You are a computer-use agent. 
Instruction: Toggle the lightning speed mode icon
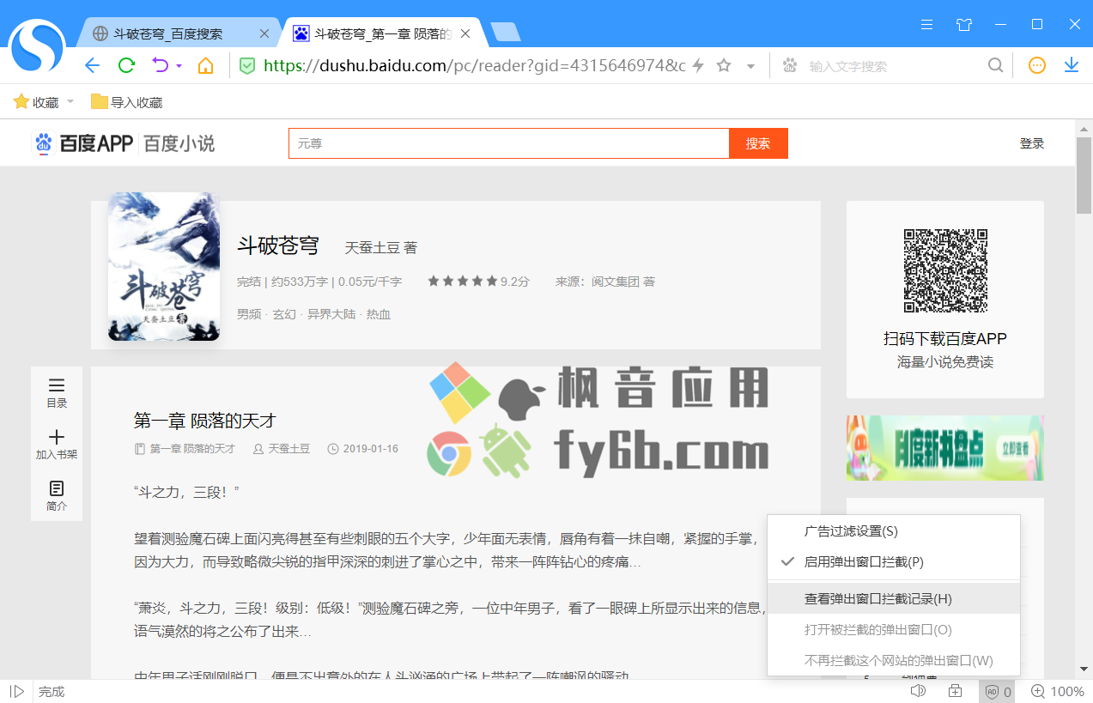[x=698, y=66]
